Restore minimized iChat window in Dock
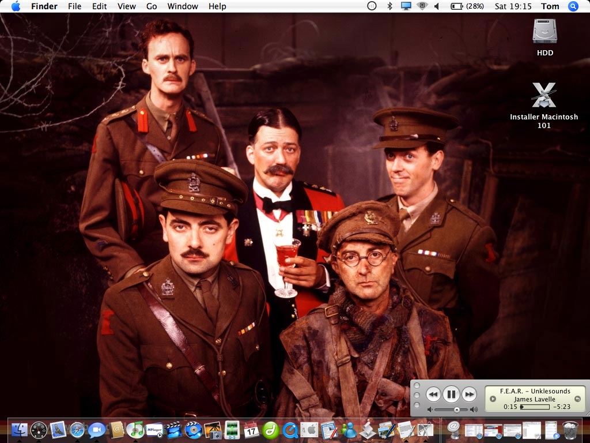 point(551,430)
